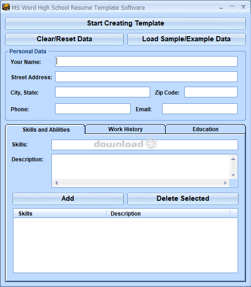Click the Description horizontal scrollbar track
Screen dimensions: 251x287
point(141,183)
